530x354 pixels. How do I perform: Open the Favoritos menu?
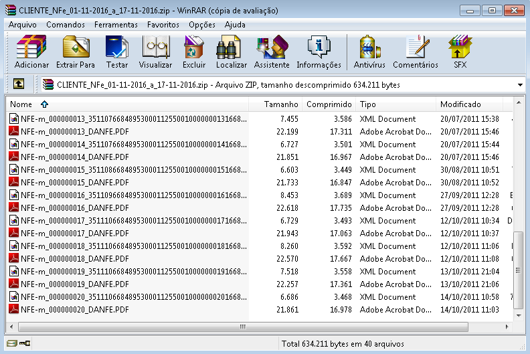coord(163,25)
